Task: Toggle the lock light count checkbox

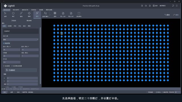Action: coord(4,43)
